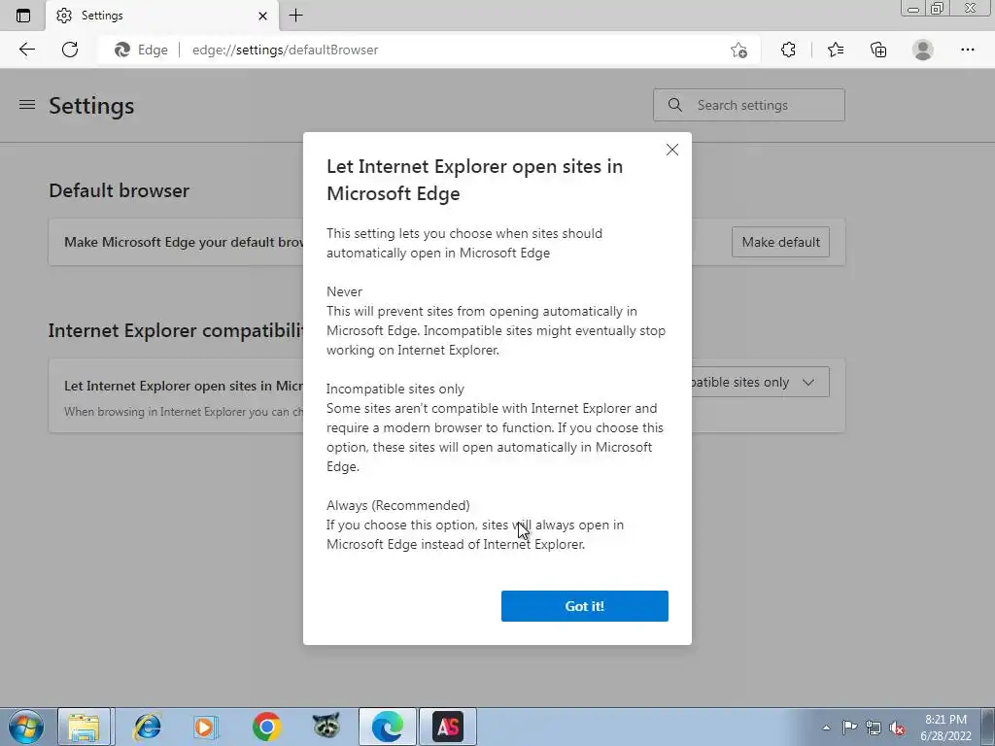
Task: Open Windows Media Player from taskbar
Action: click(206, 727)
